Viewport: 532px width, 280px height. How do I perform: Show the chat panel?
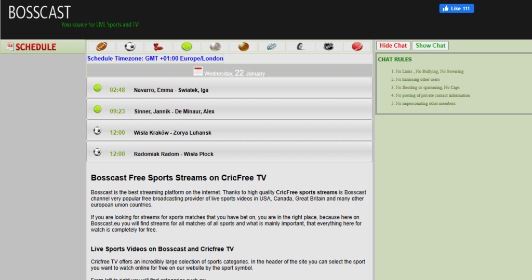tap(430, 46)
